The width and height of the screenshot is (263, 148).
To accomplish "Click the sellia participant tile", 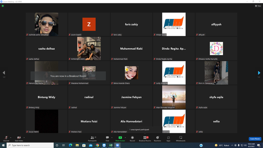I will click(216, 121).
